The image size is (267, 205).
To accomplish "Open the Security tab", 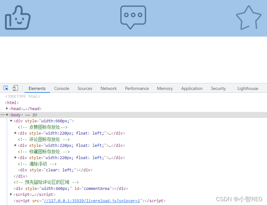I will click(218, 88).
